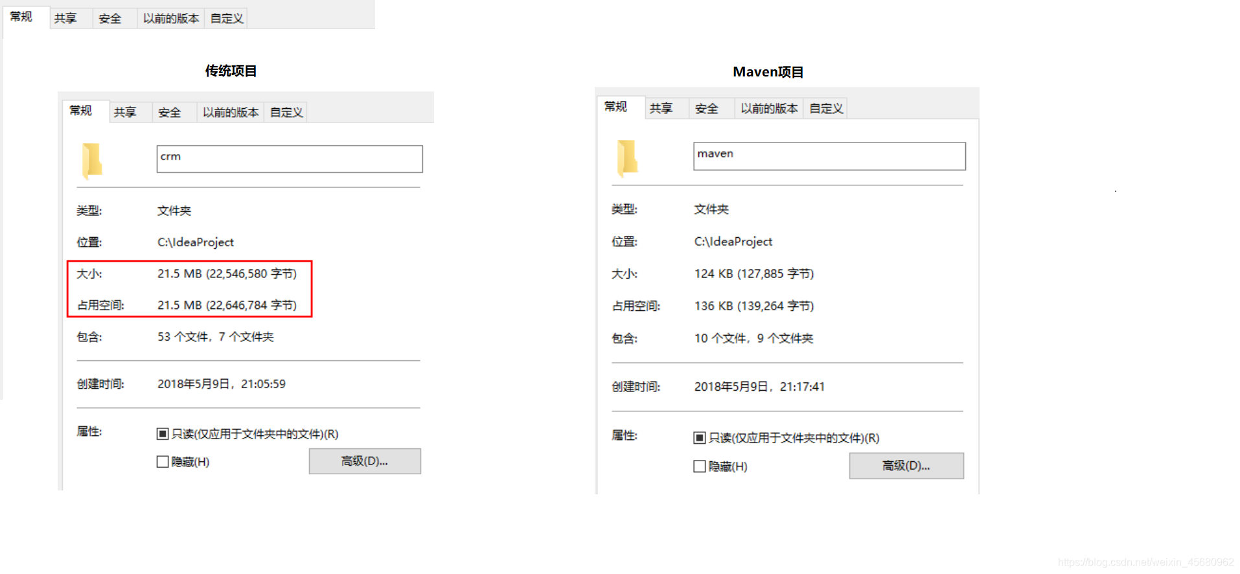Click 文件夹 type value in crm properties
The height and width of the screenshot is (574, 1240).
click(174, 211)
